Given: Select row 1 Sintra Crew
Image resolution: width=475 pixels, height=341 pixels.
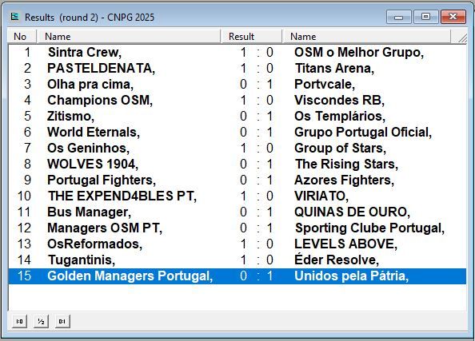Looking at the screenshot, I should (x=237, y=53).
